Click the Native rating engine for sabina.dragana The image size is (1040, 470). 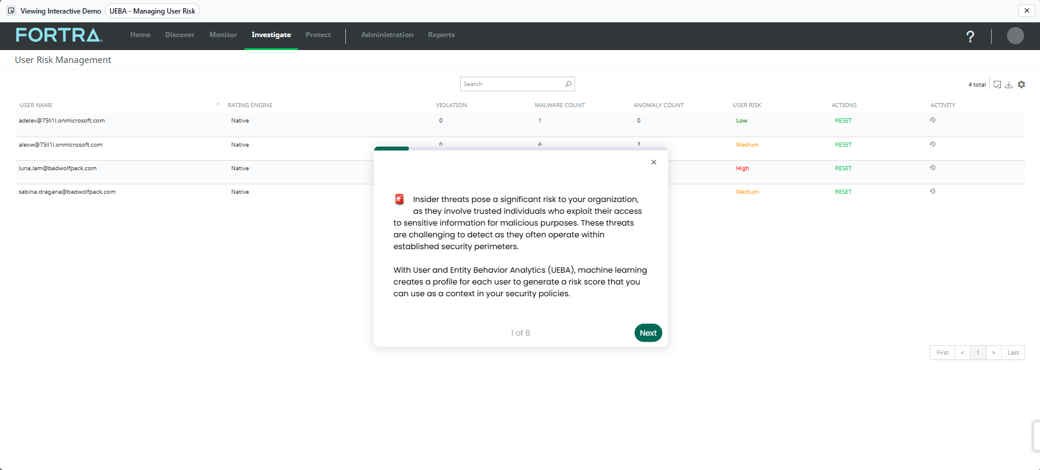pos(240,192)
